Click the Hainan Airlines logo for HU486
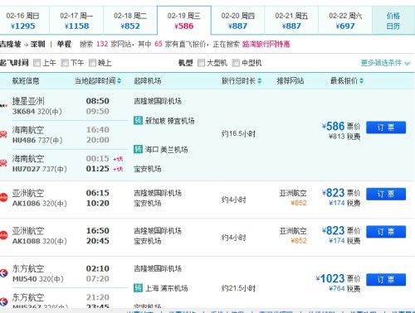This screenshot has width=415, height=313. [3, 134]
